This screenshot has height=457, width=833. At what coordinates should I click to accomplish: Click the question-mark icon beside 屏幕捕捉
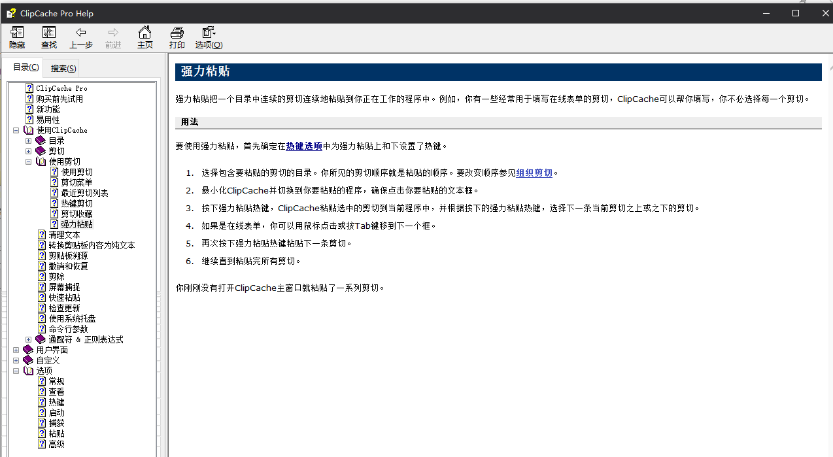pyautogui.click(x=42, y=287)
